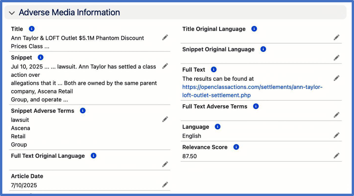Click the adverse term 'lawsuit'
The image size is (354, 196).
(20, 120)
